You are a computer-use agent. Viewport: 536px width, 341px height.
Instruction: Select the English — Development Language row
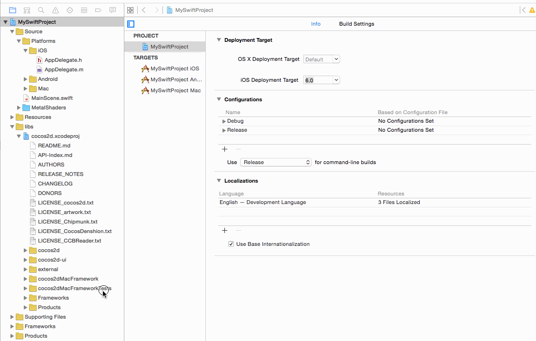click(x=374, y=203)
